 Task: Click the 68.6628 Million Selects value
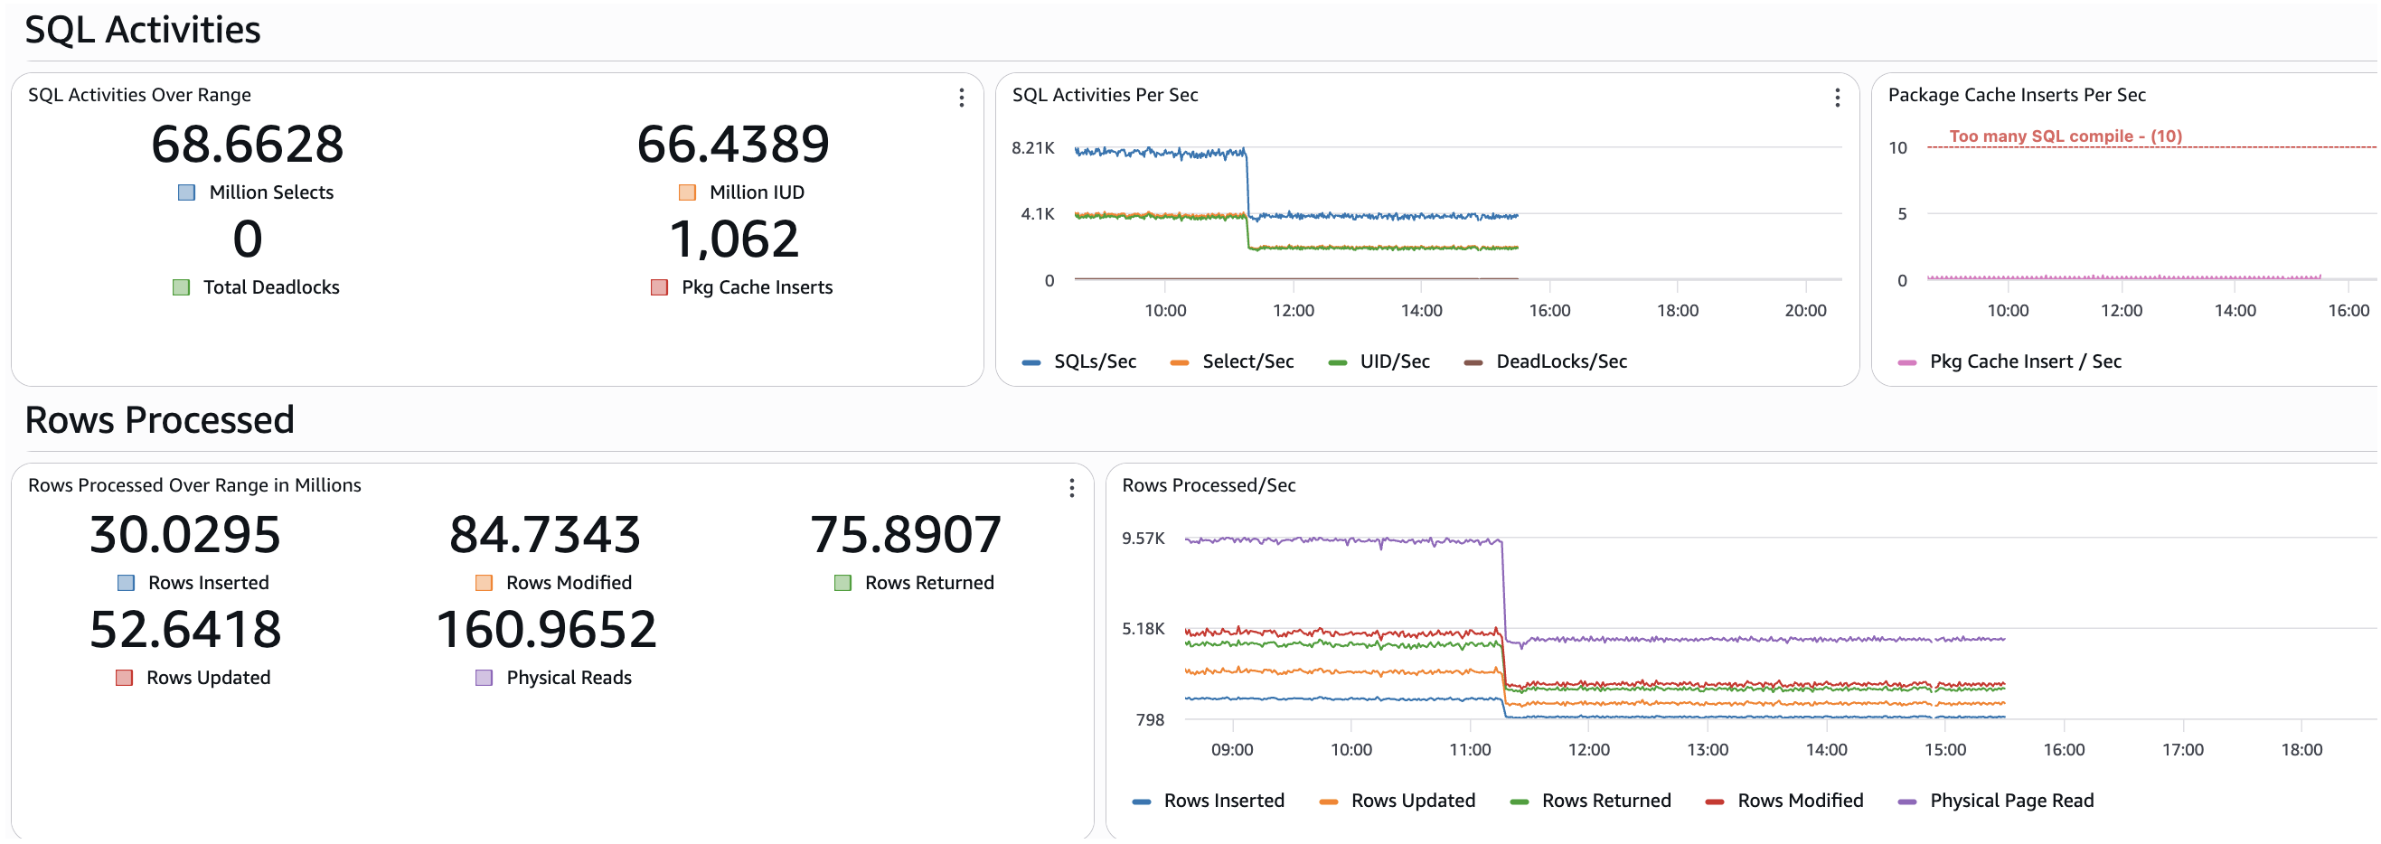pos(247,145)
